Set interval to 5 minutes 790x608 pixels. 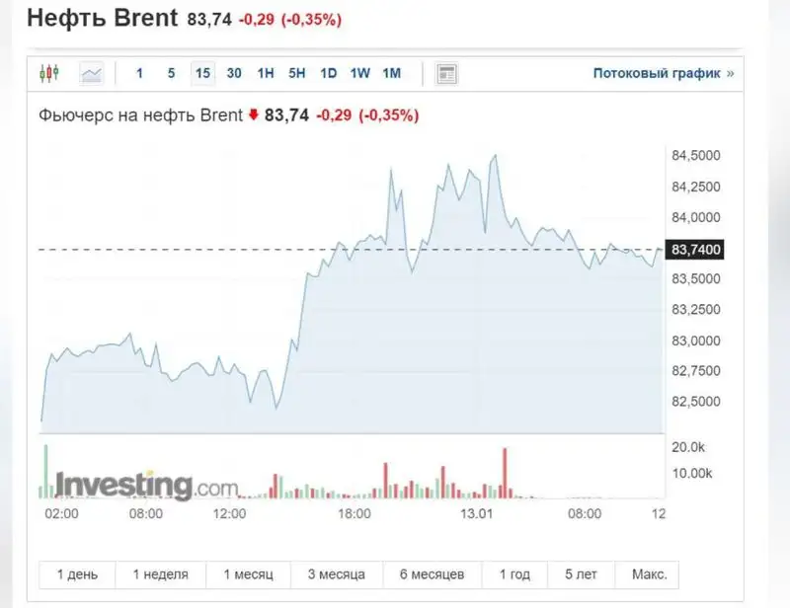click(171, 73)
